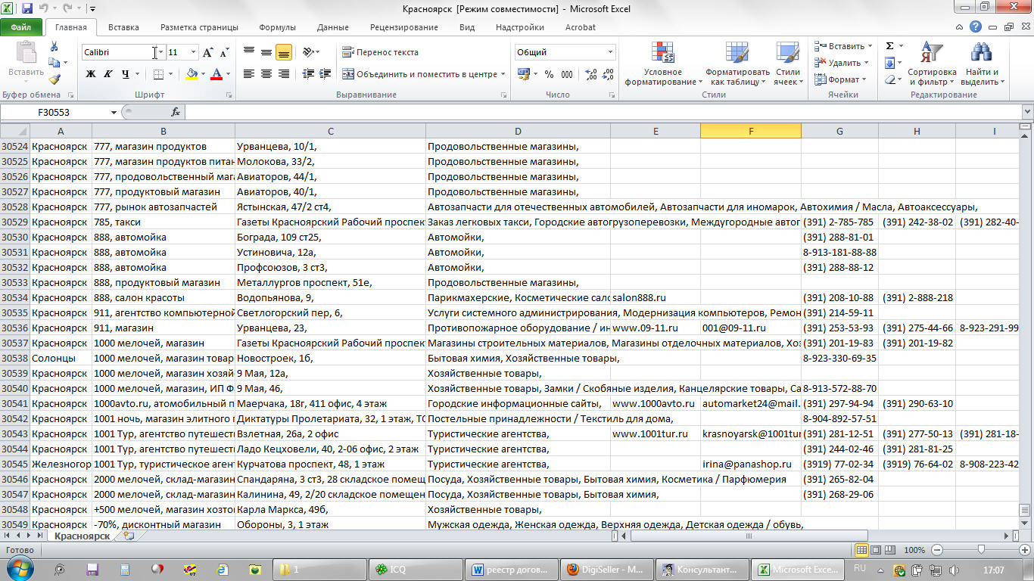Decrease decimal places
The width and height of the screenshot is (1034, 581).
pyautogui.click(x=609, y=74)
